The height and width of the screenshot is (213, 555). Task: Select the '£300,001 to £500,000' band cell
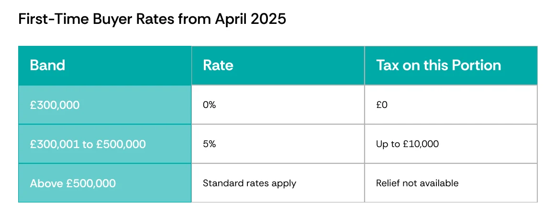pyautogui.click(x=105, y=144)
